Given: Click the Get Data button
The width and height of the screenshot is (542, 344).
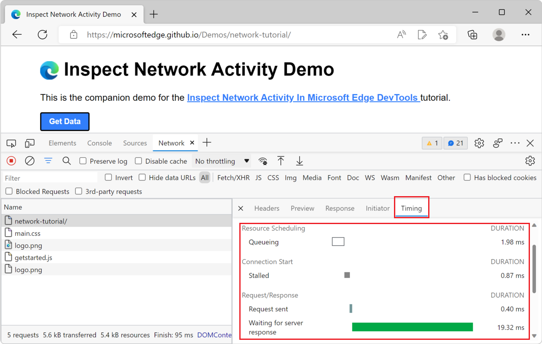Looking at the screenshot, I should click(x=65, y=122).
